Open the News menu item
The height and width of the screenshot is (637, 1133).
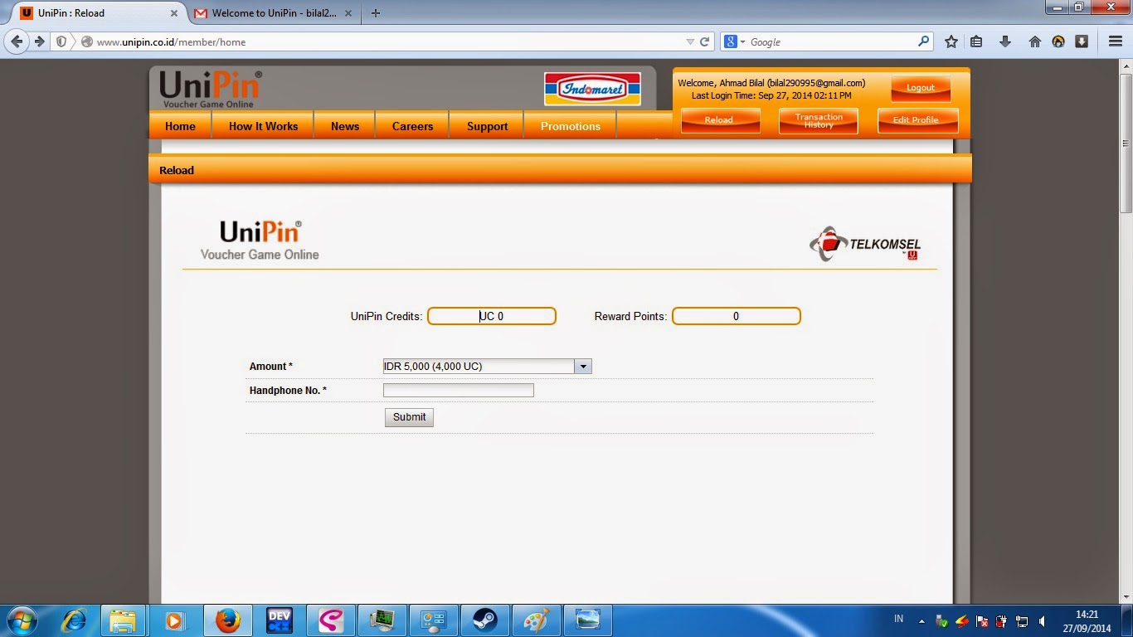345,126
